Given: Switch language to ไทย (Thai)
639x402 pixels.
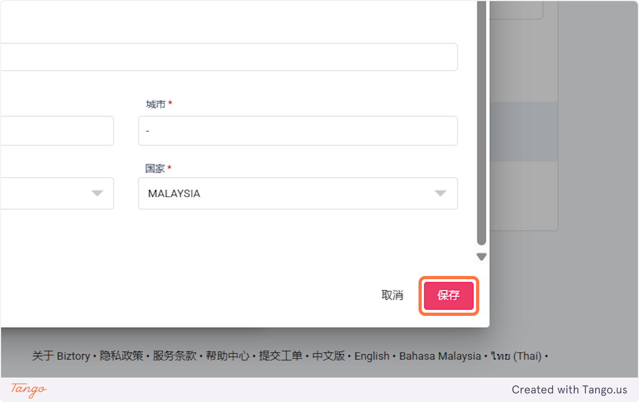Looking at the screenshot, I should [516, 356].
